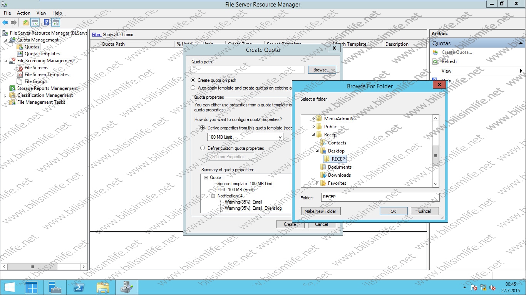Click the Browse... button
Screen dimensions: 526x295
[322, 70]
